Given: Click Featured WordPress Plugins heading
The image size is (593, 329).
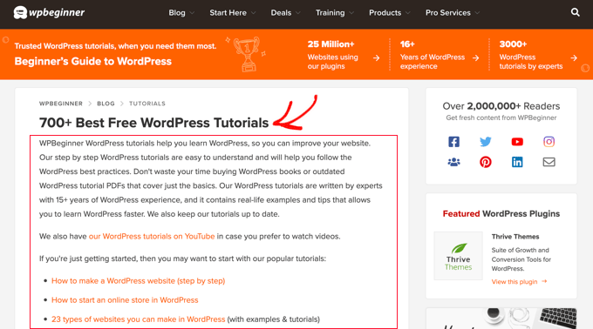Looking at the screenshot, I should coord(501,213).
